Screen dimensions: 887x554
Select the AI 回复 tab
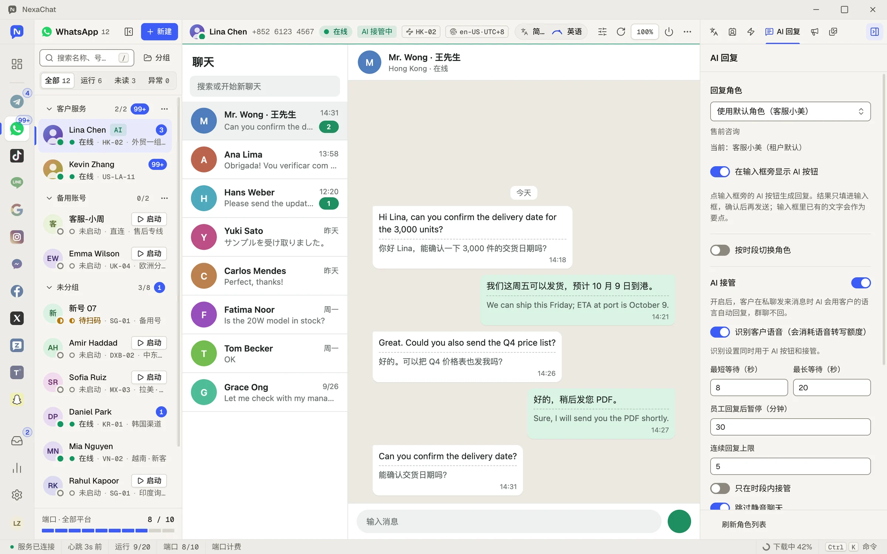point(783,32)
